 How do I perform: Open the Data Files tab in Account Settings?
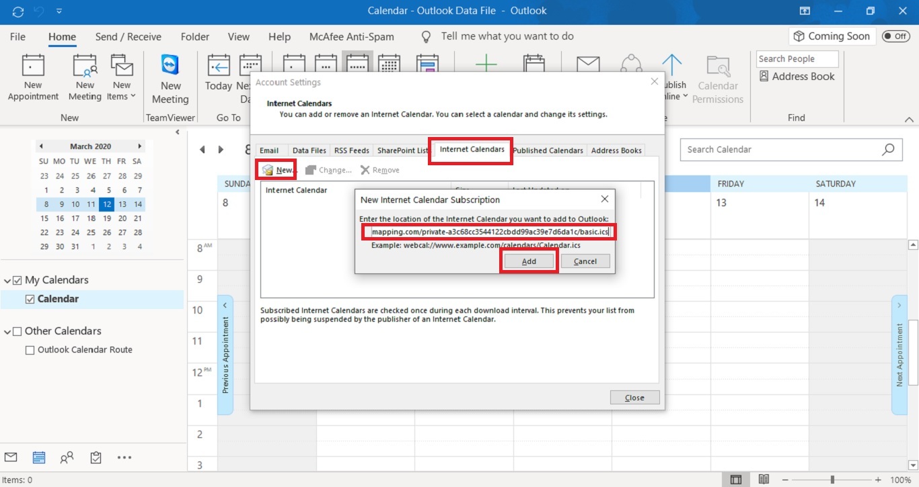coord(309,150)
